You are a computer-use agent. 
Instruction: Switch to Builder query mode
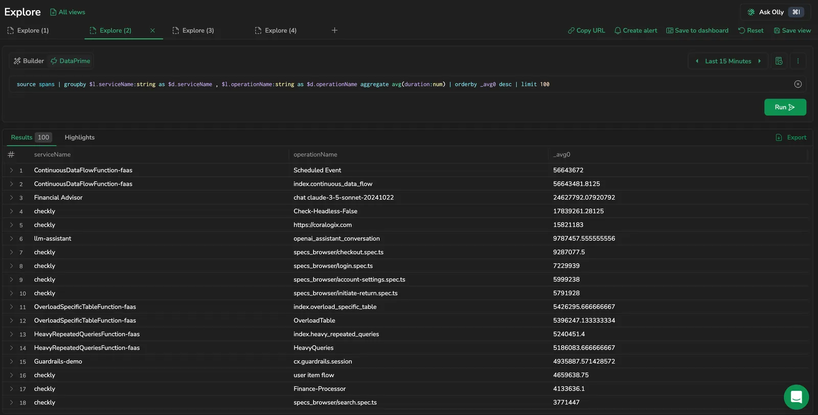click(x=29, y=61)
